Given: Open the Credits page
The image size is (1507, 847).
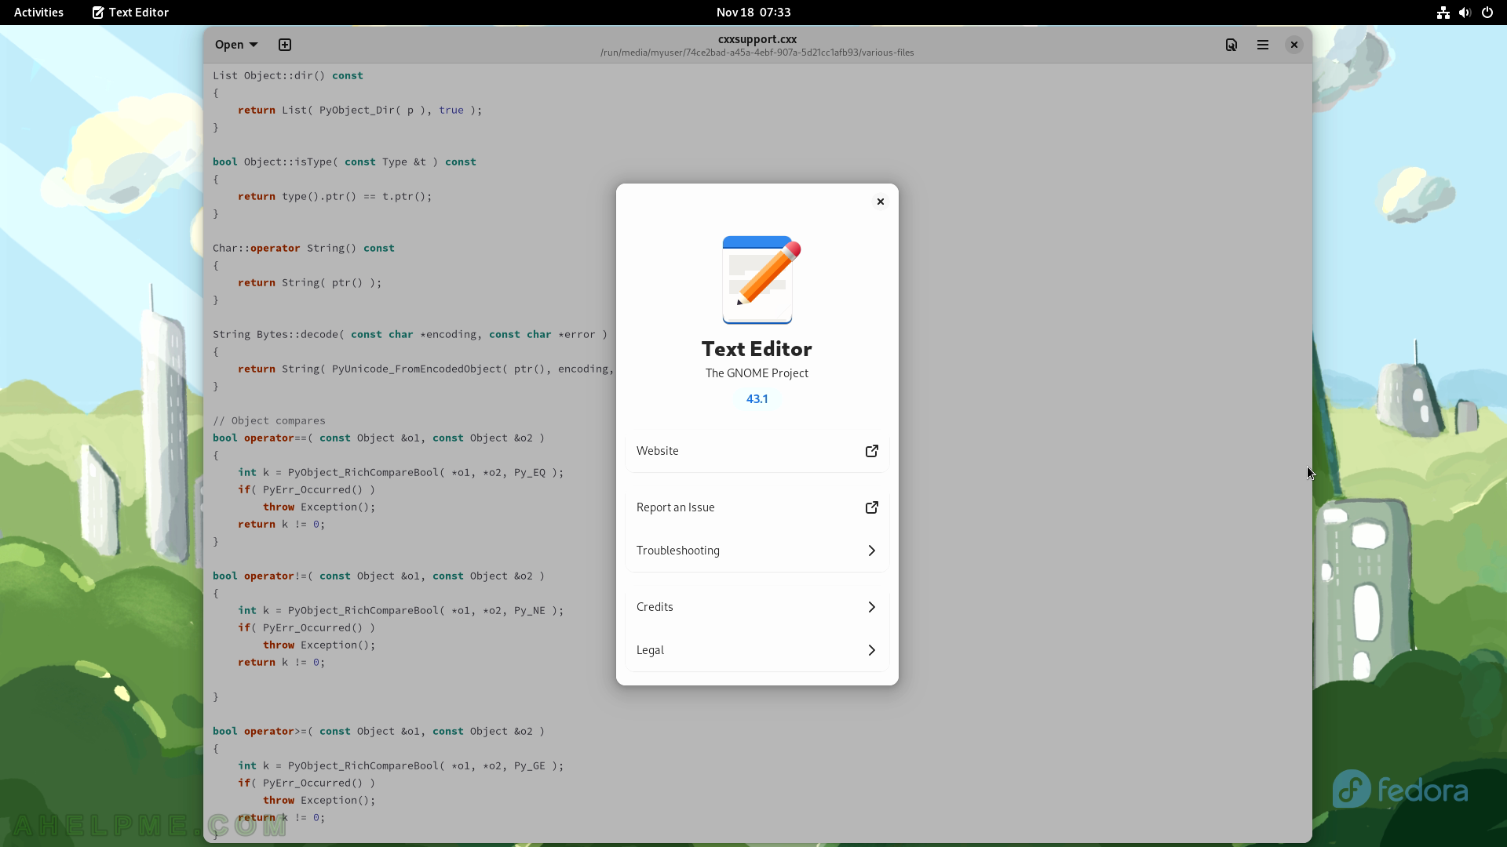Looking at the screenshot, I should pos(757,607).
